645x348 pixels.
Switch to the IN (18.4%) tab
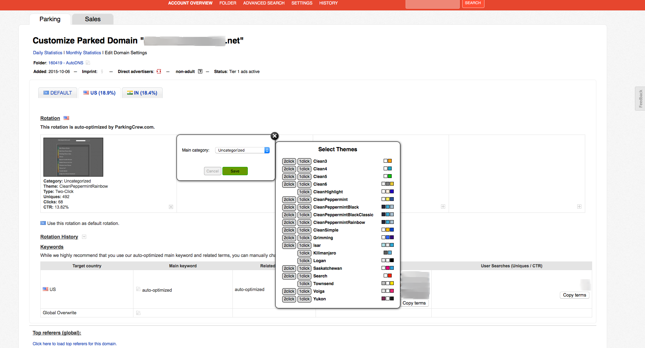pyautogui.click(x=142, y=93)
